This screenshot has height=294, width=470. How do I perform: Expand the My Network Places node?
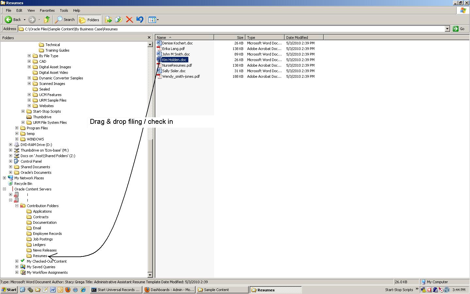click(4, 178)
